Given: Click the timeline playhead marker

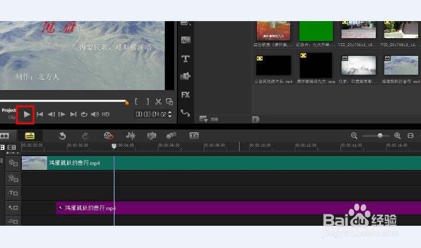Looking at the screenshot, I should pyautogui.click(x=114, y=146).
